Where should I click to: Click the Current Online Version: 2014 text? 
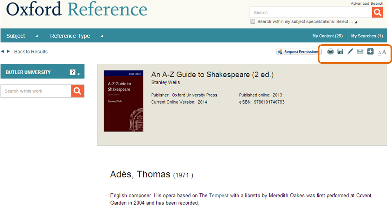pyautogui.click(x=179, y=102)
